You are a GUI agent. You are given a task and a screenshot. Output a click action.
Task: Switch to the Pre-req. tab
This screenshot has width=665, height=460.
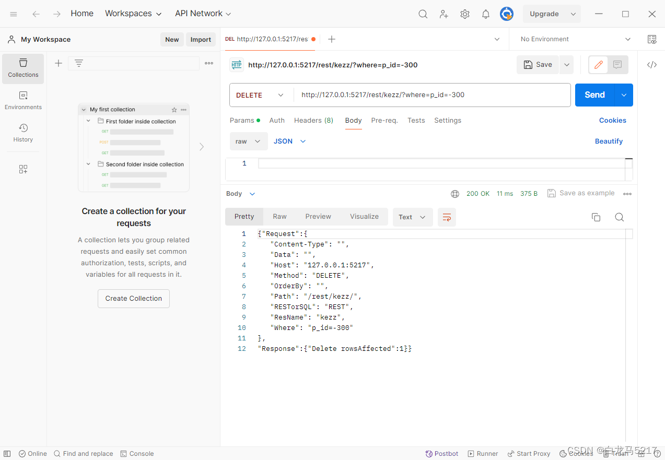tap(384, 121)
